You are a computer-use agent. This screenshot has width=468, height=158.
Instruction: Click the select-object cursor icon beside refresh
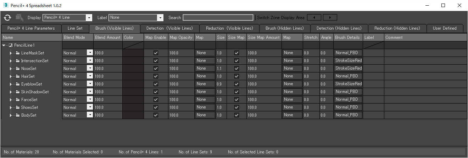19,18
